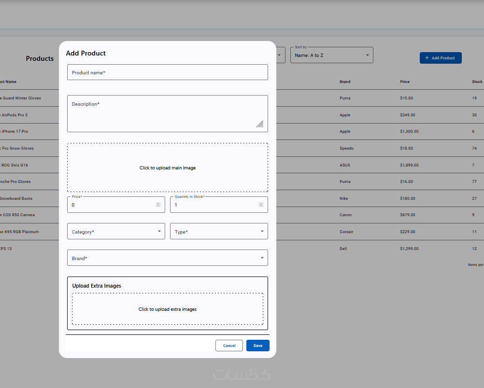Click the Product name input field
The height and width of the screenshot is (388, 484).
coord(167,72)
